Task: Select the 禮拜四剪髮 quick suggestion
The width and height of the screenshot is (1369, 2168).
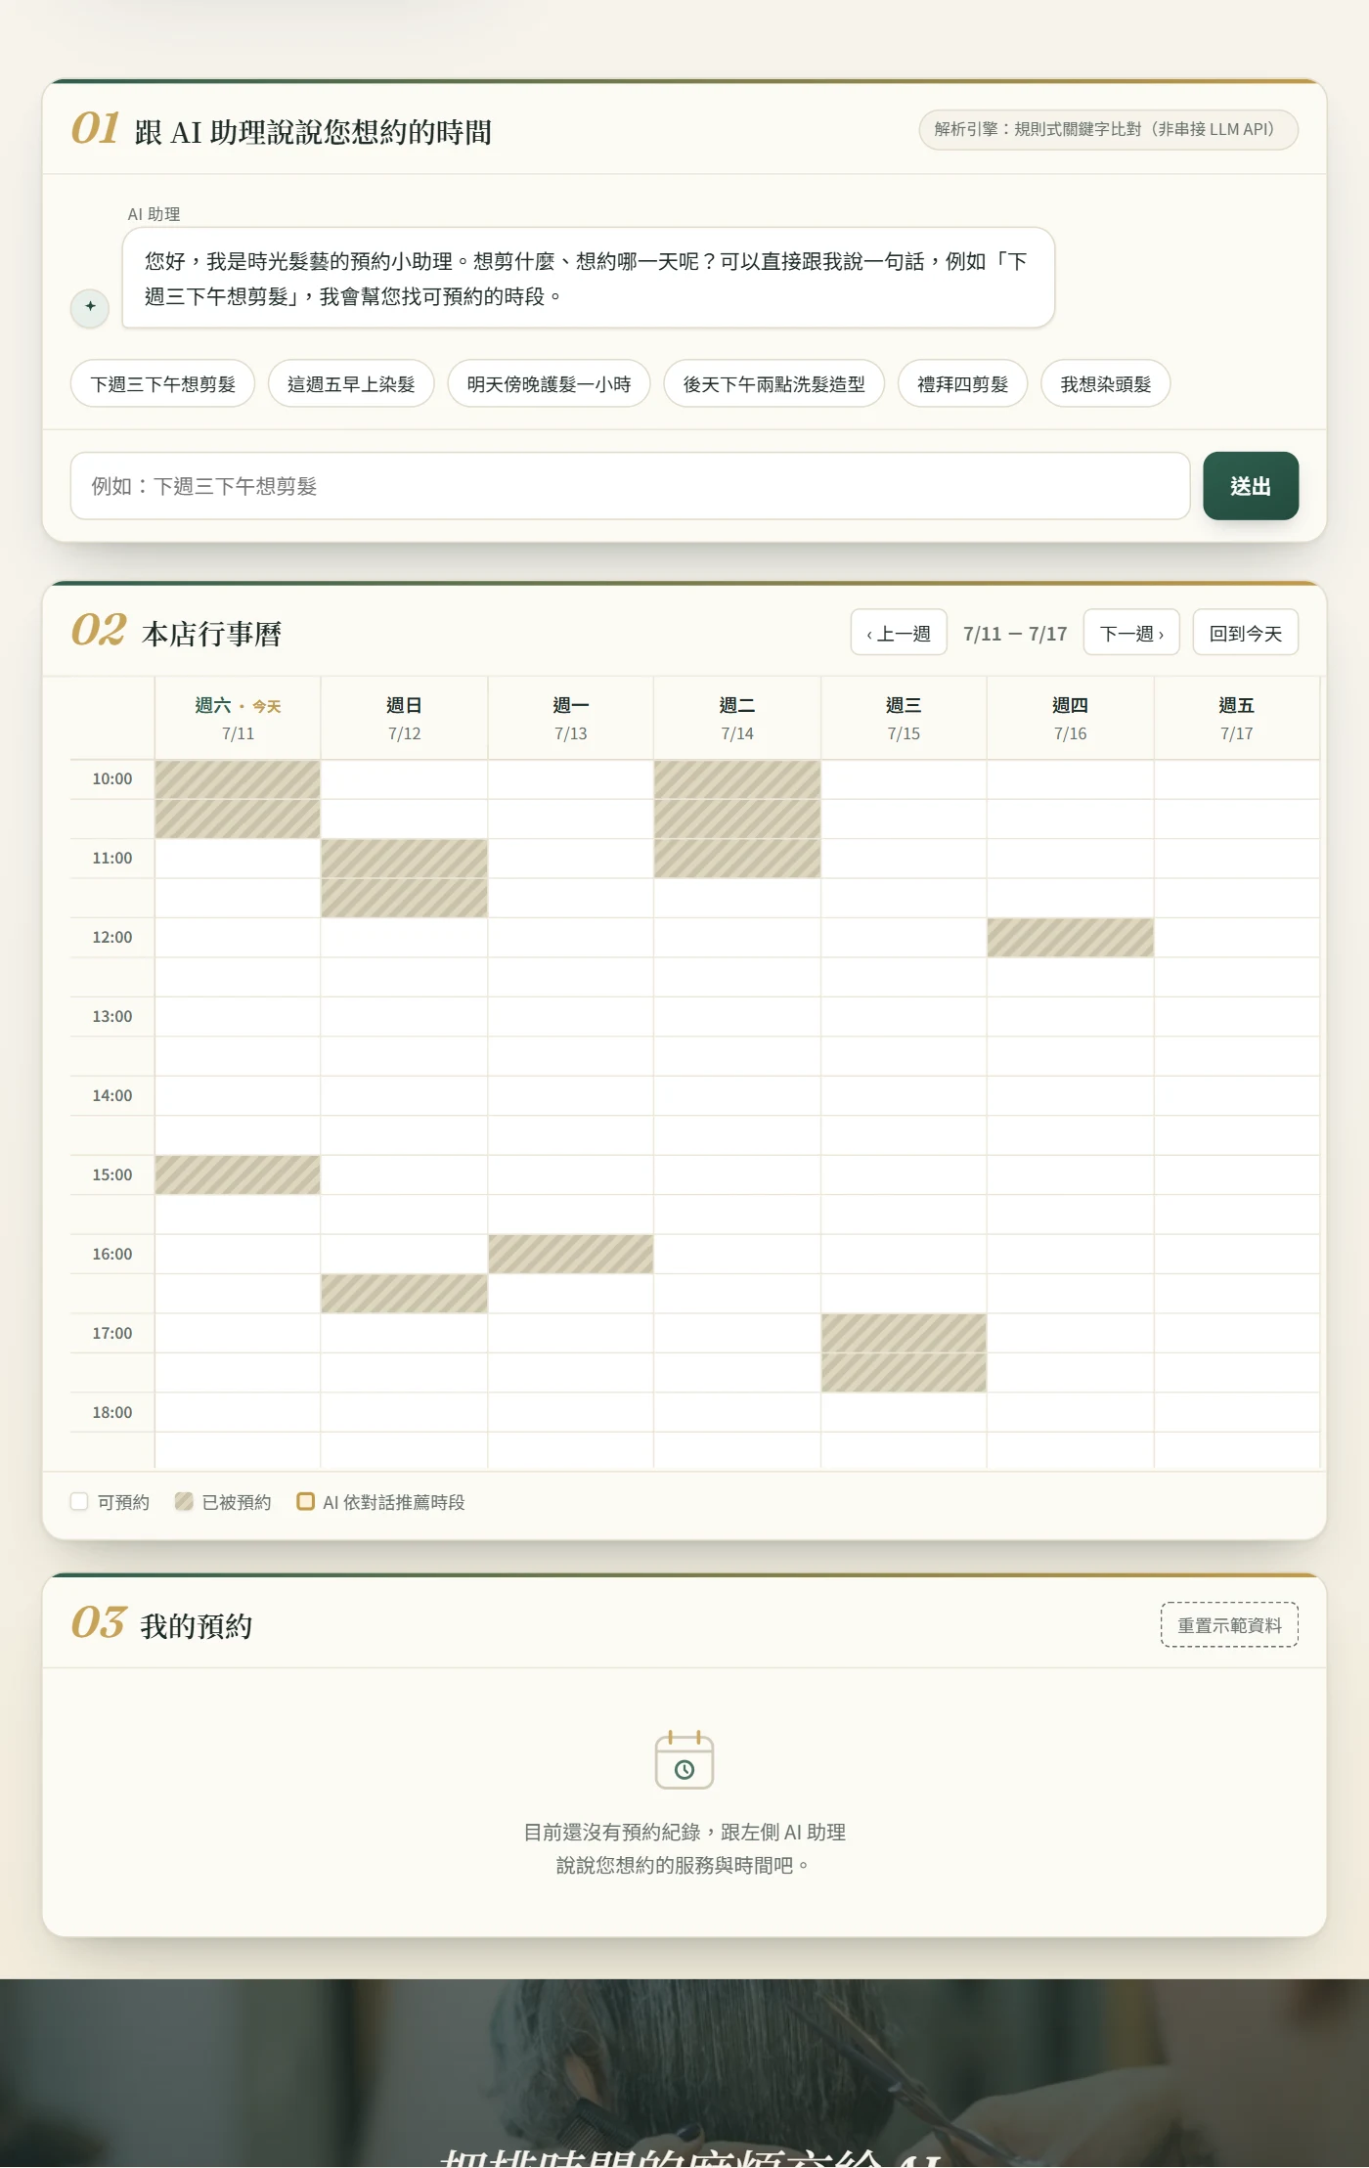Action: click(x=962, y=383)
